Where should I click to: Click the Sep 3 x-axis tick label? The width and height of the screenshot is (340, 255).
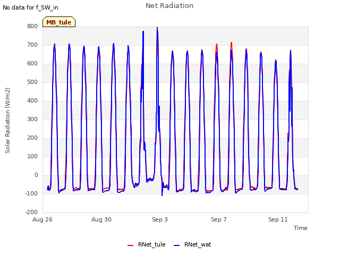[160, 219]
